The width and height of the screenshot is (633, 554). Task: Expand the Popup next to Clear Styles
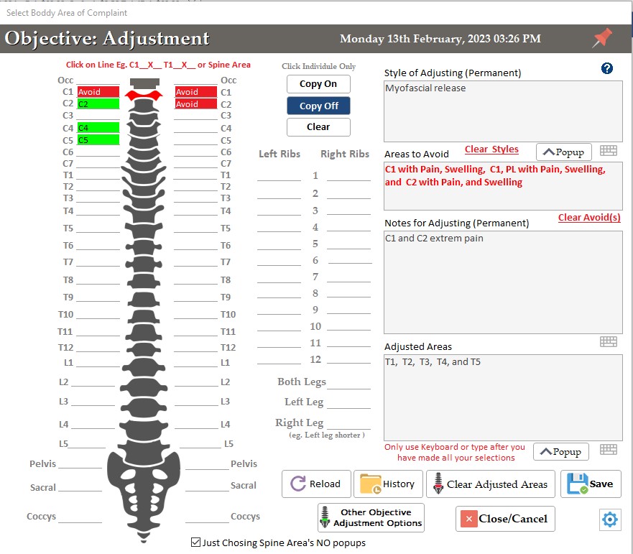[564, 152]
